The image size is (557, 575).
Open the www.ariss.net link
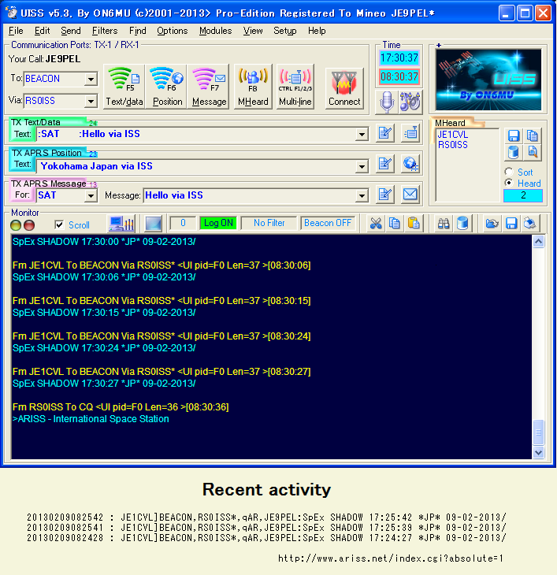coord(391,558)
